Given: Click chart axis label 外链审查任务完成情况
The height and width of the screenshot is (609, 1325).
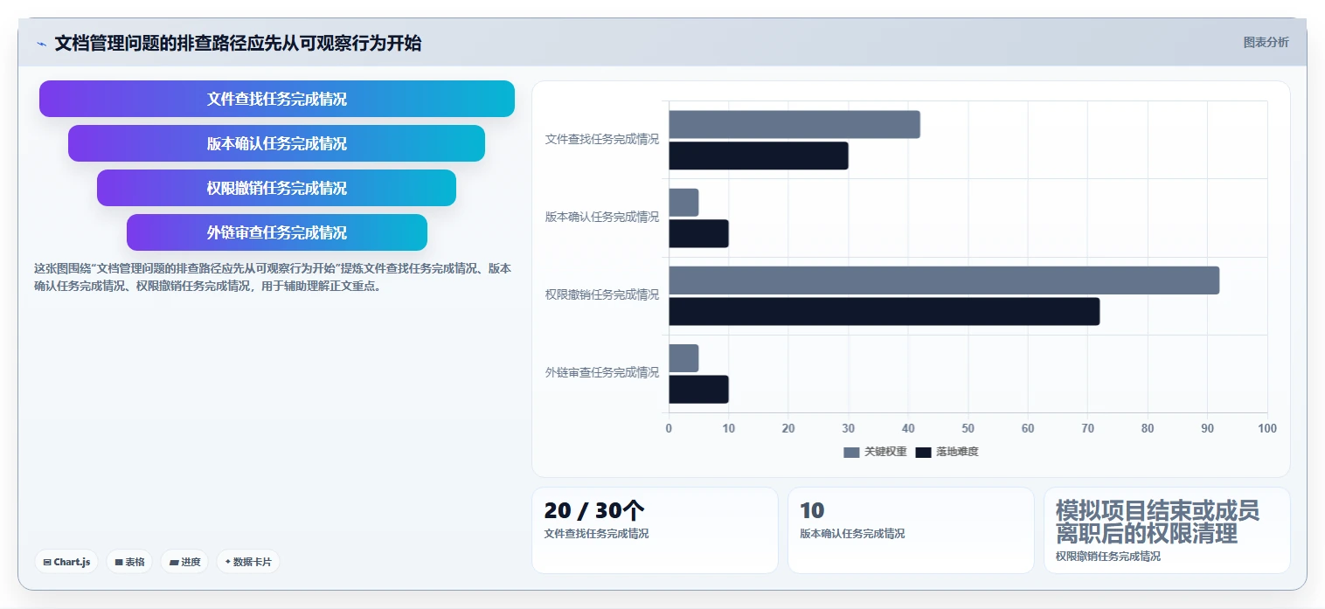Looking at the screenshot, I should coord(602,372).
